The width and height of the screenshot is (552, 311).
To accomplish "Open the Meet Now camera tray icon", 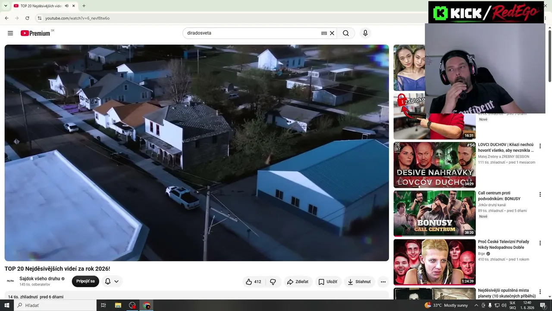I will 483,305.
